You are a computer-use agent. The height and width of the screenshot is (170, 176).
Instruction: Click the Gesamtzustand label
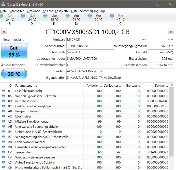point(13,40)
